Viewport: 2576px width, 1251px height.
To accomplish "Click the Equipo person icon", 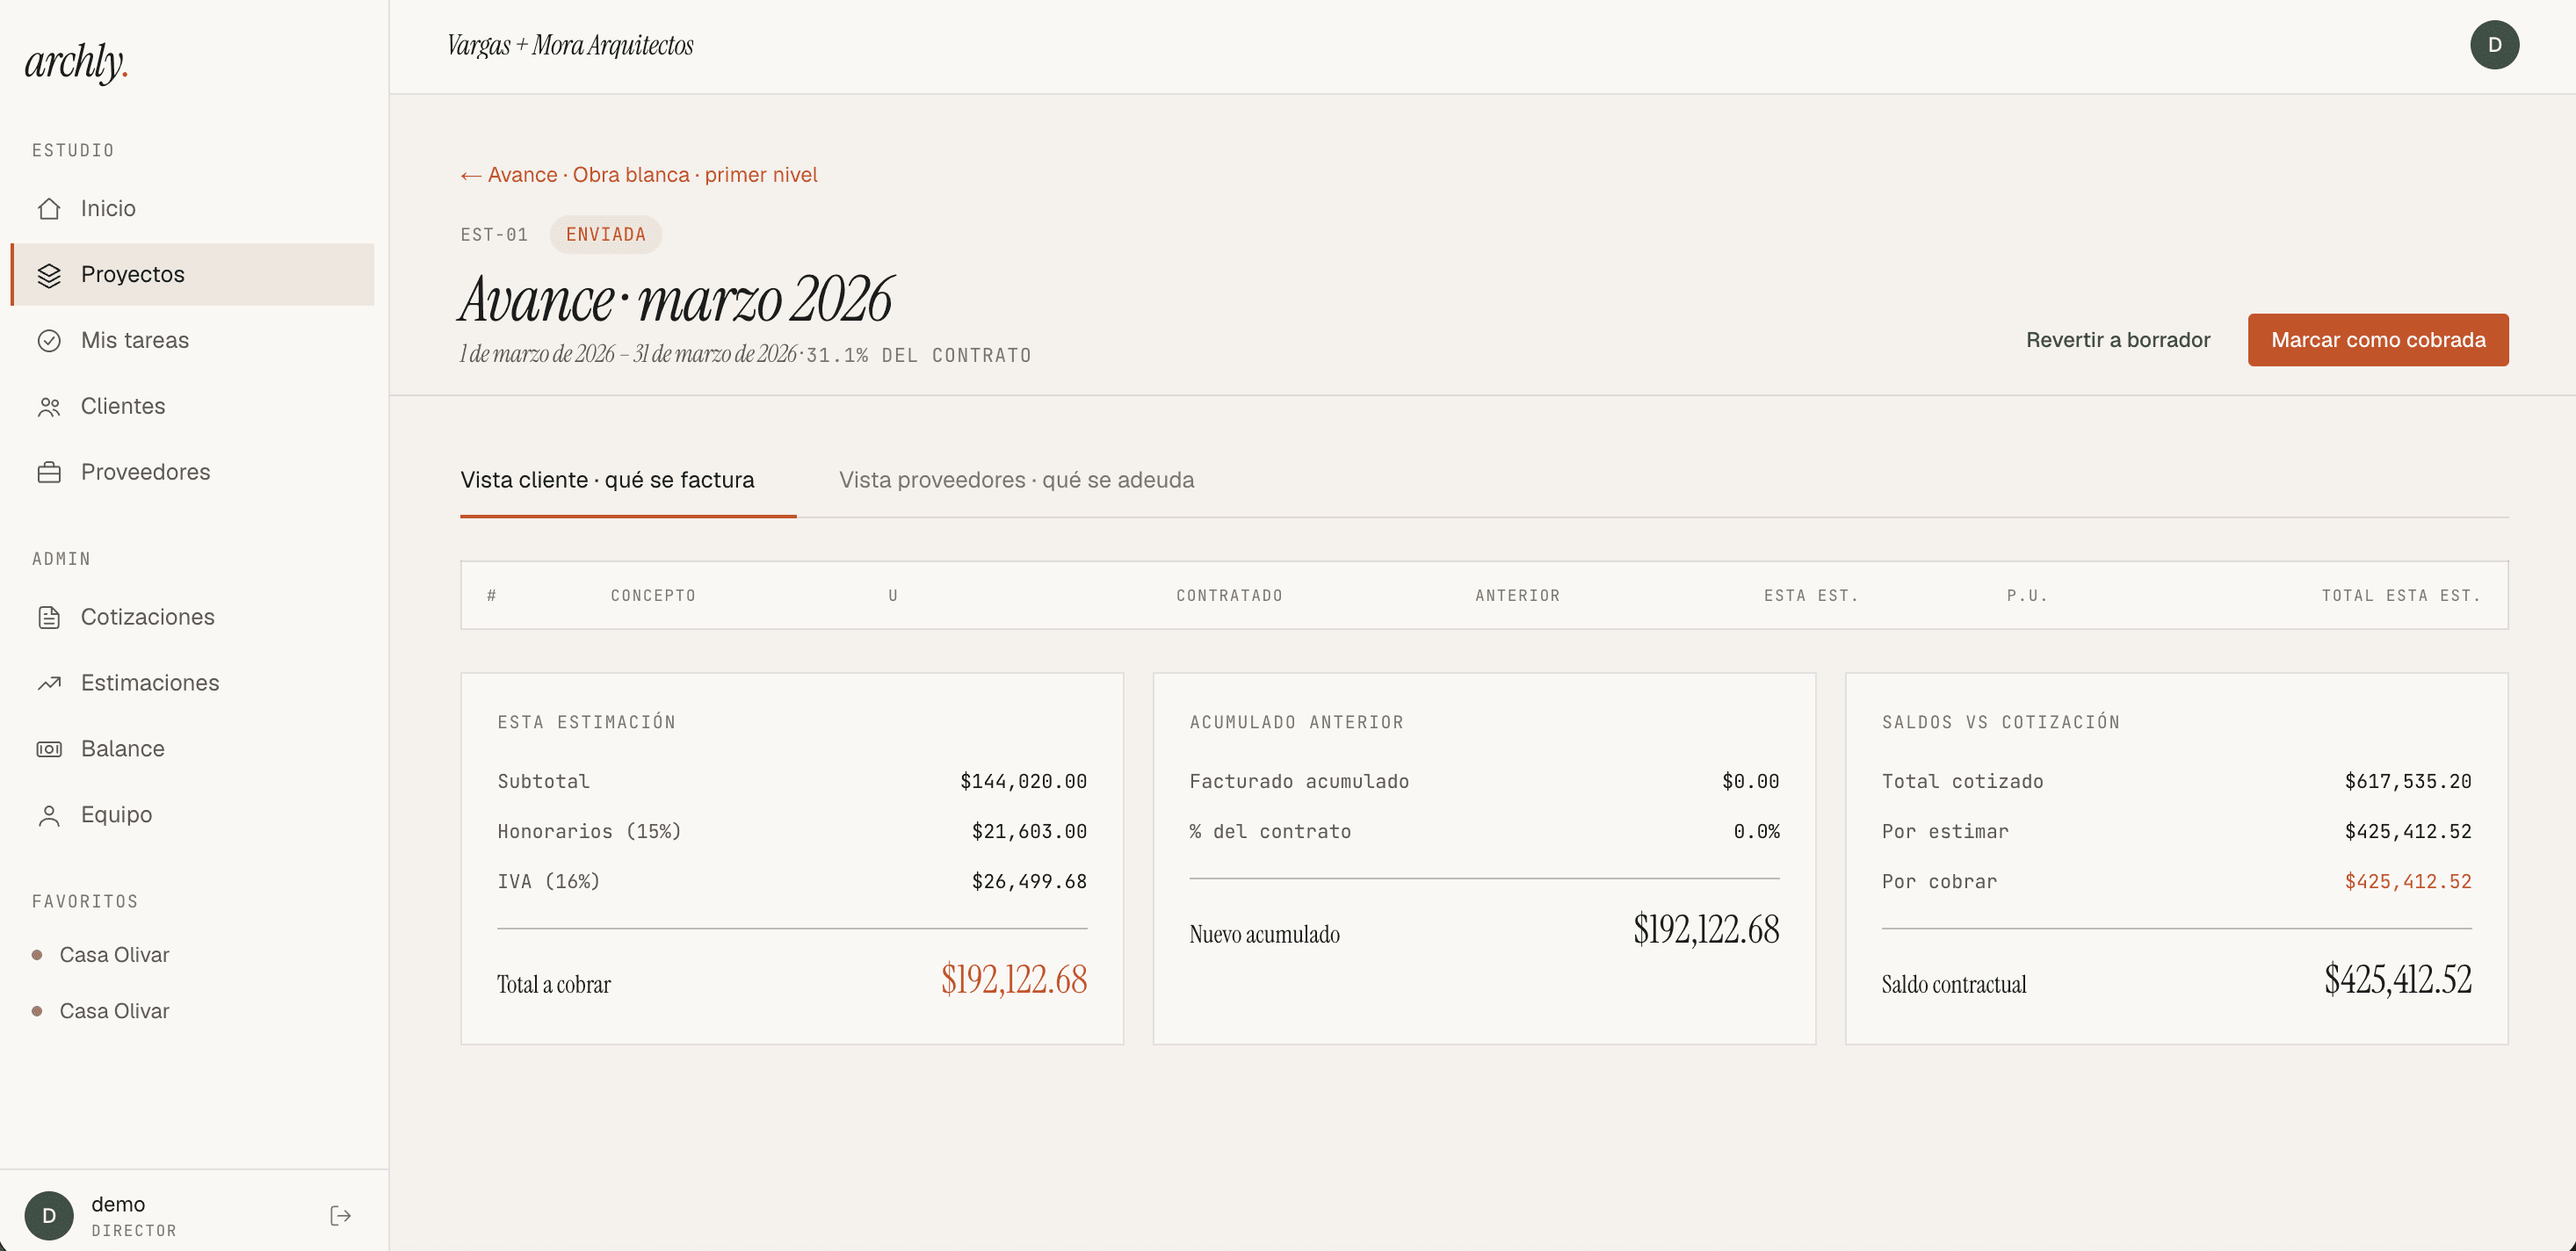I will (49, 815).
